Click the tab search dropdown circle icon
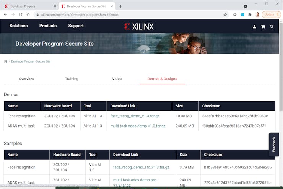 [x=246, y=6]
